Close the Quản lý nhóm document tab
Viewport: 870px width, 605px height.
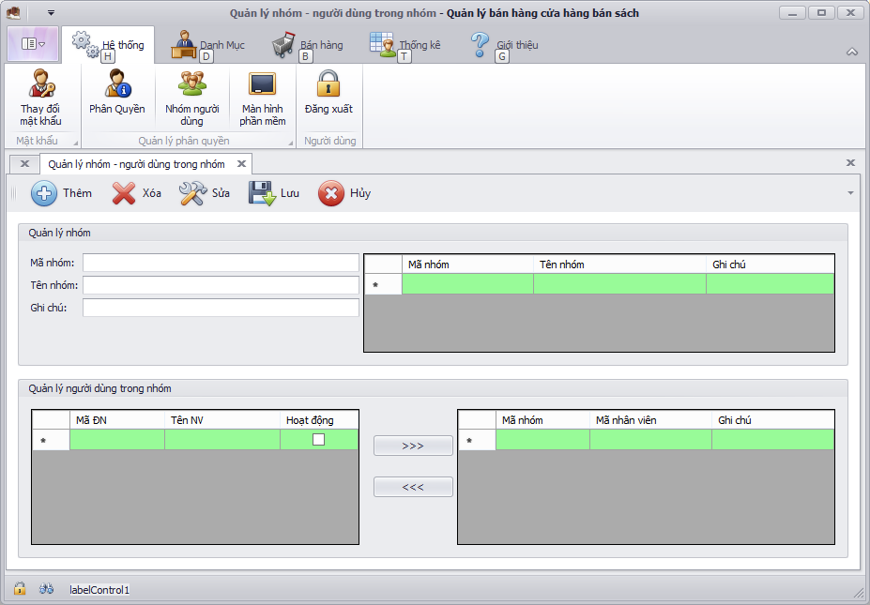[241, 163]
